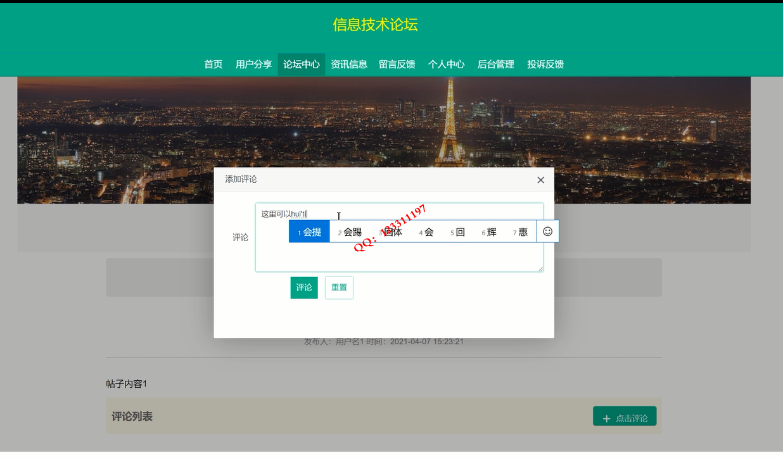Pick IME candidate 7 惠
Viewport: 783px width, 458px height.
pyautogui.click(x=521, y=232)
